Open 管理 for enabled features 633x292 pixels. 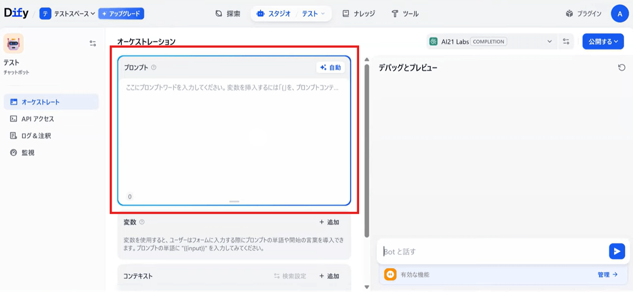coord(608,274)
